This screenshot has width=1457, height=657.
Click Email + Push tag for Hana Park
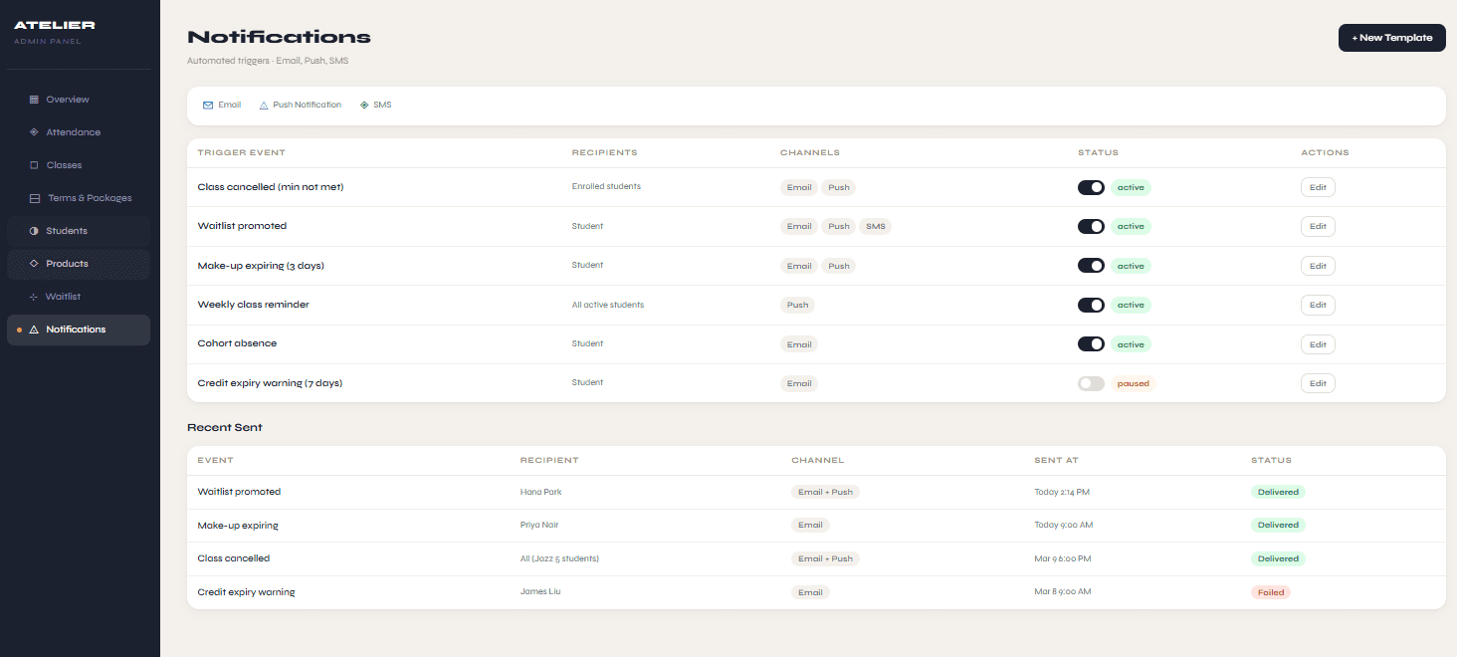click(x=825, y=492)
